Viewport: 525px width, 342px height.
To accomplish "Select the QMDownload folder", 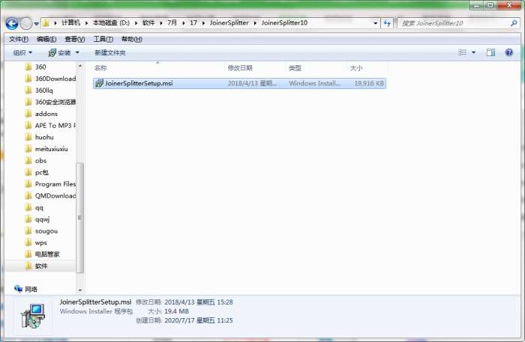I will (x=55, y=196).
